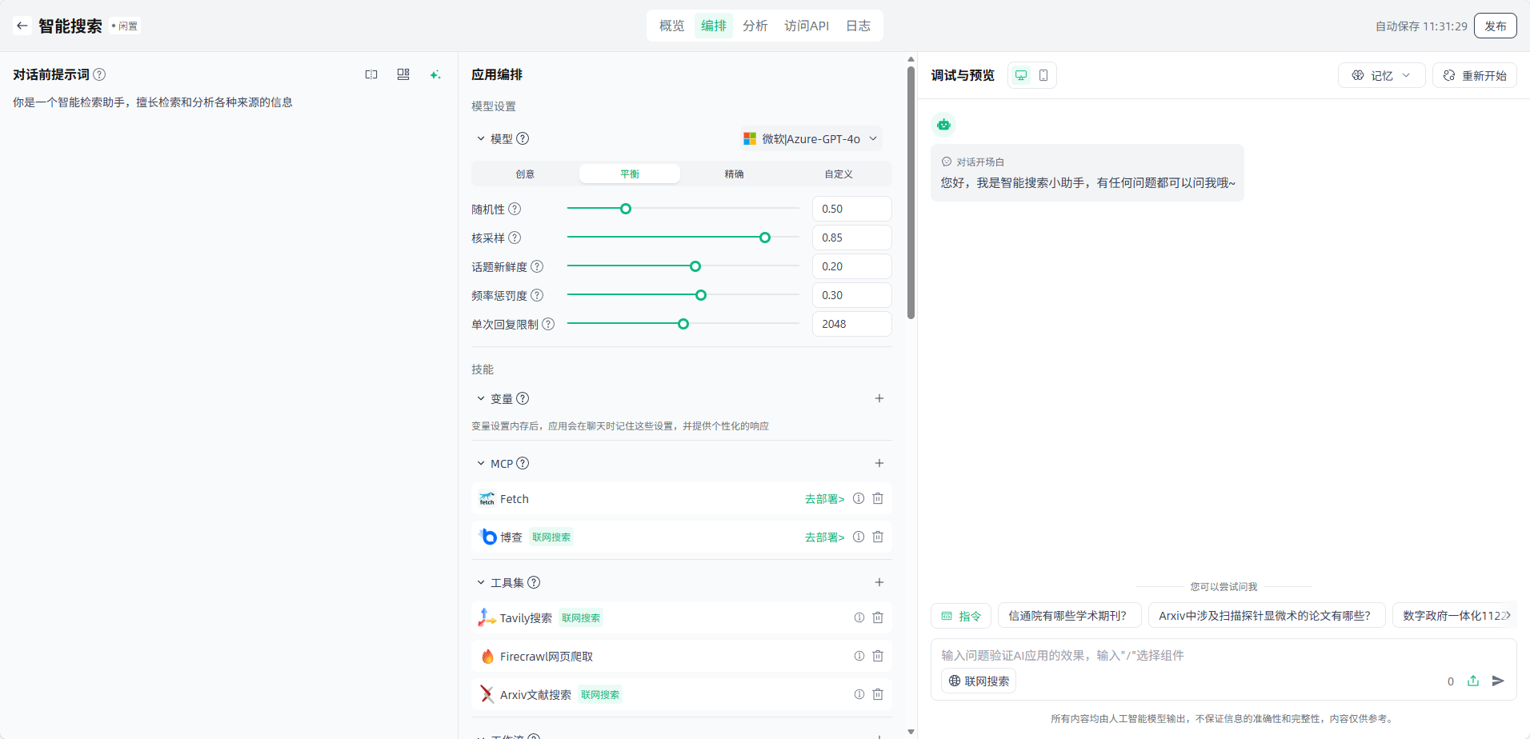Select the 创意 model preset
Screen dimensions: 1530x739
tap(525, 174)
